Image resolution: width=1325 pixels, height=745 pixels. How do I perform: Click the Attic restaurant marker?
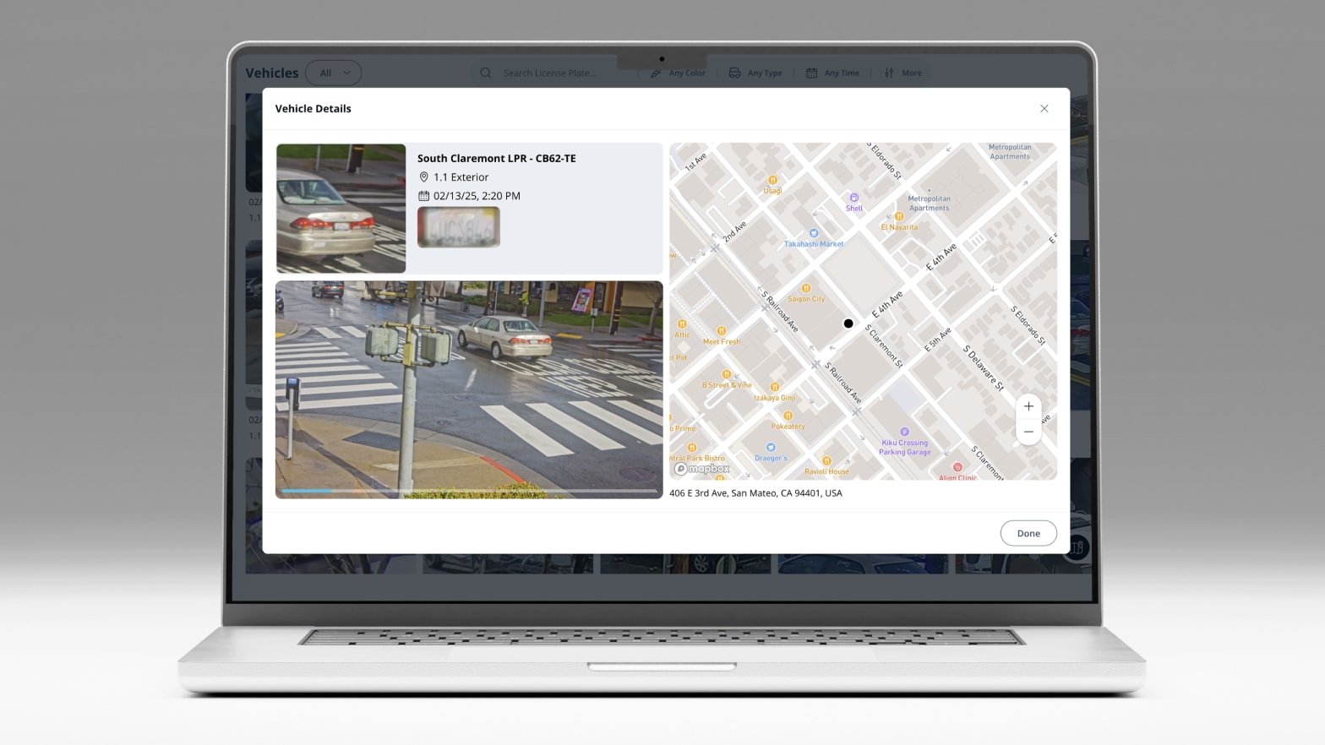point(682,324)
